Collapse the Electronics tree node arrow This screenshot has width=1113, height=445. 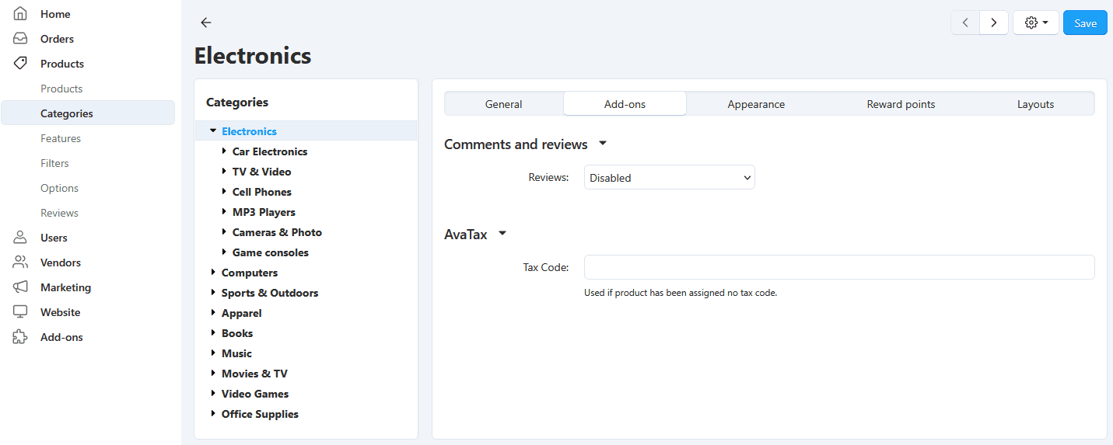pos(213,131)
